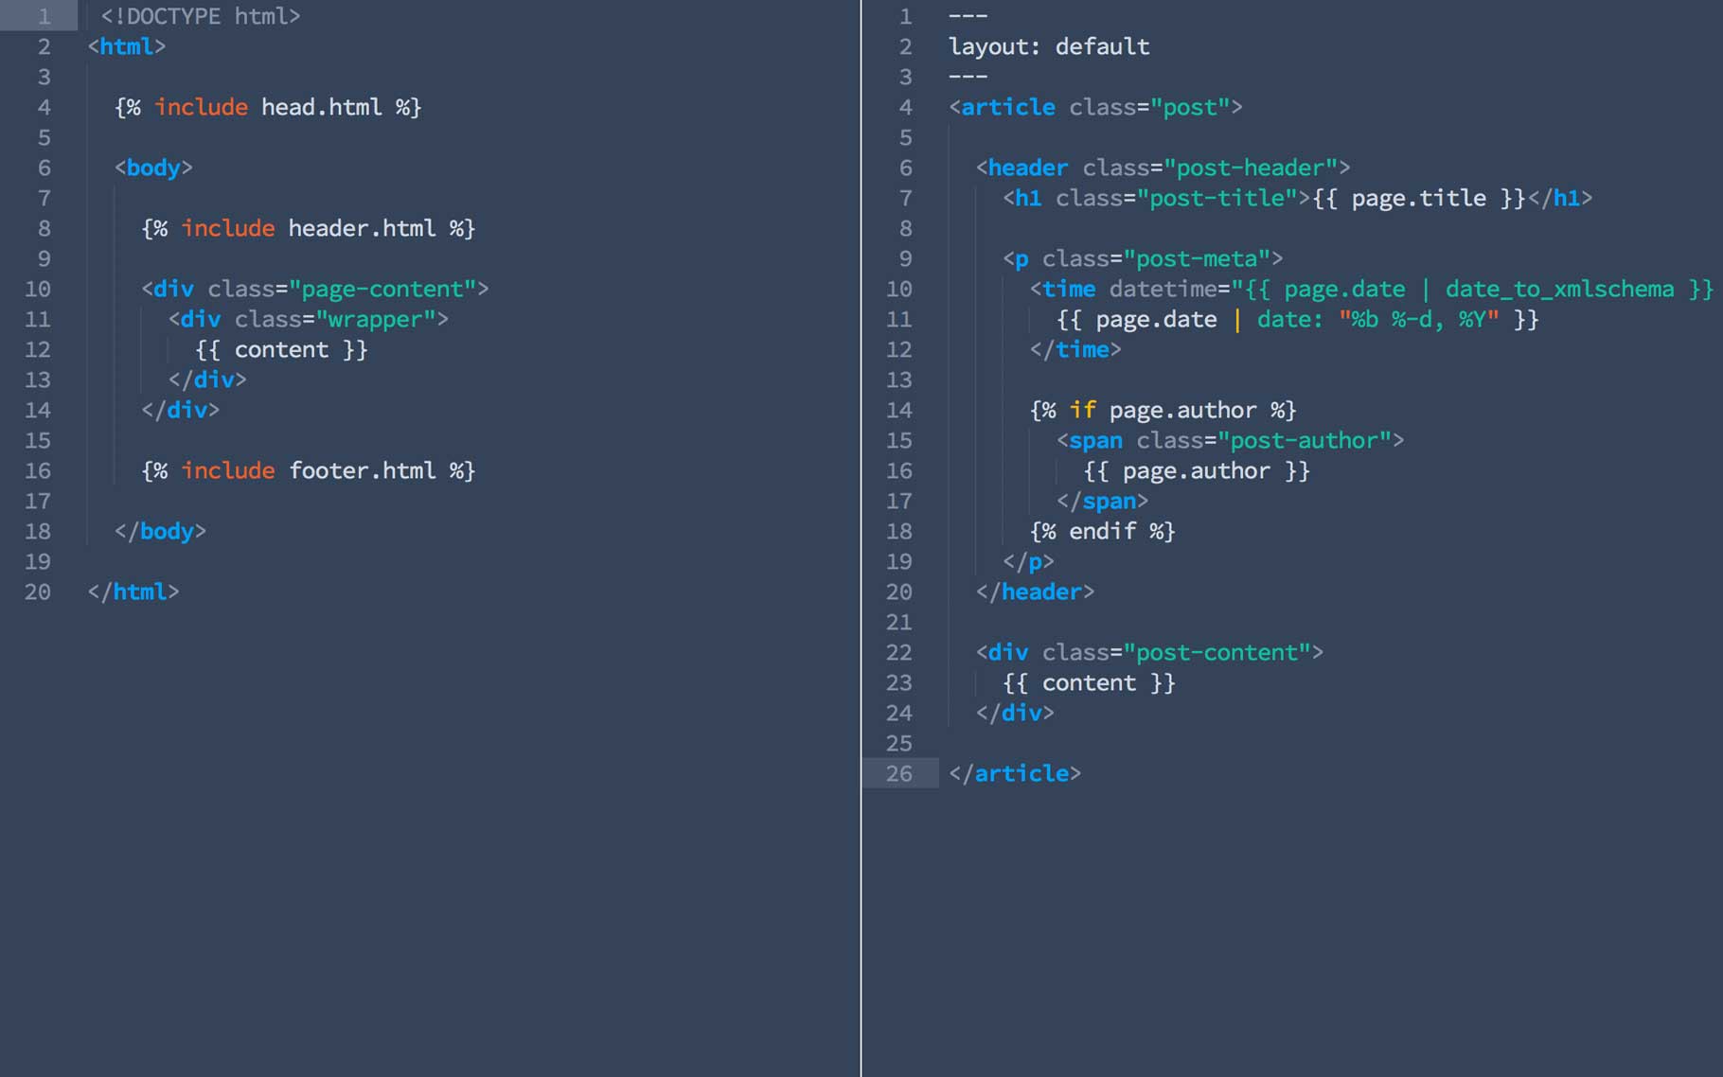Click the closing html tag in left pane
This screenshot has width=1723, height=1077.
pyautogui.click(x=133, y=591)
